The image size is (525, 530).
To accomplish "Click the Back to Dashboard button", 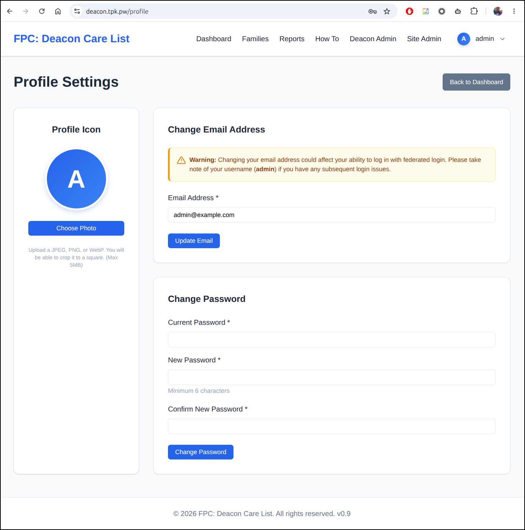I will [x=476, y=82].
